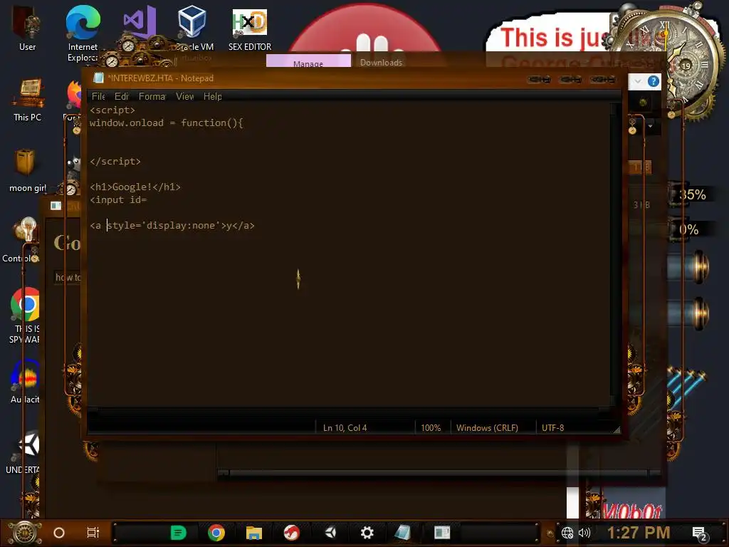Open Settings gear on the taskbar
Screen dimensions: 729x547
click(367, 533)
